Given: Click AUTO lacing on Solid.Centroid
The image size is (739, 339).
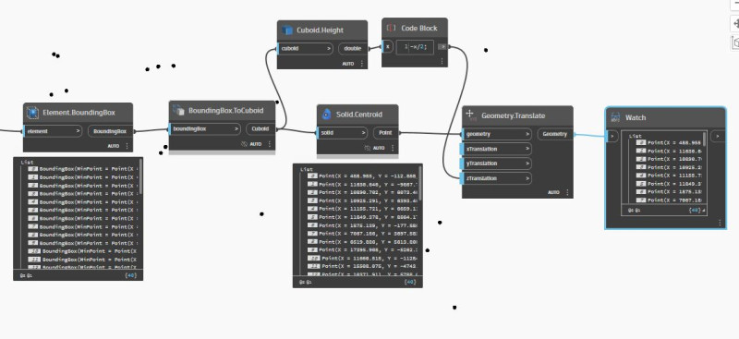Looking at the screenshot, I should pos(379,148).
